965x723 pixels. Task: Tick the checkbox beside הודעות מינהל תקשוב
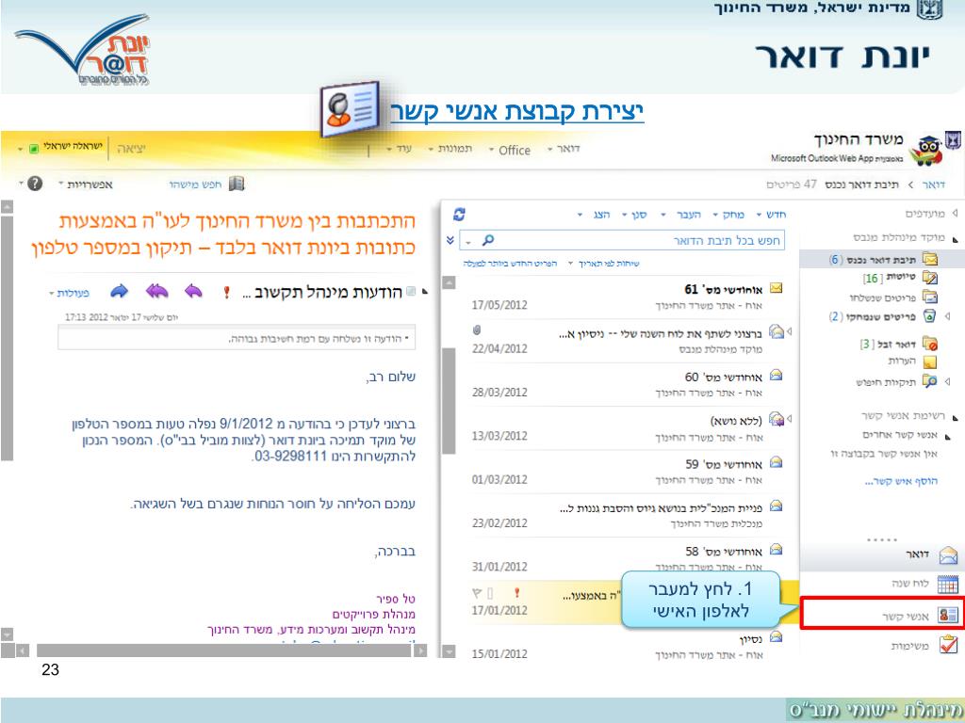tap(411, 292)
